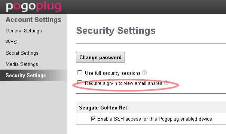Select the highlighted Security Settings sidebar item

click(34, 75)
